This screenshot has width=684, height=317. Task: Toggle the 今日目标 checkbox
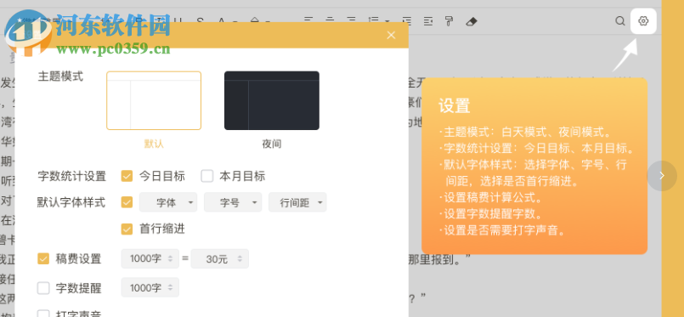(127, 176)
